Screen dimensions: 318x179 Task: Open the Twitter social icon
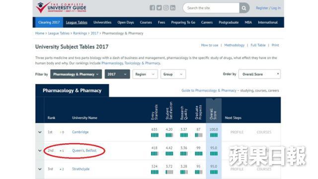[159, 8]
